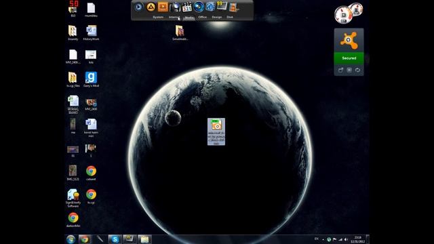Open the webcam dock icon
Image resolution: width=434 pixels, height=244 pixels.
point(175,7)
